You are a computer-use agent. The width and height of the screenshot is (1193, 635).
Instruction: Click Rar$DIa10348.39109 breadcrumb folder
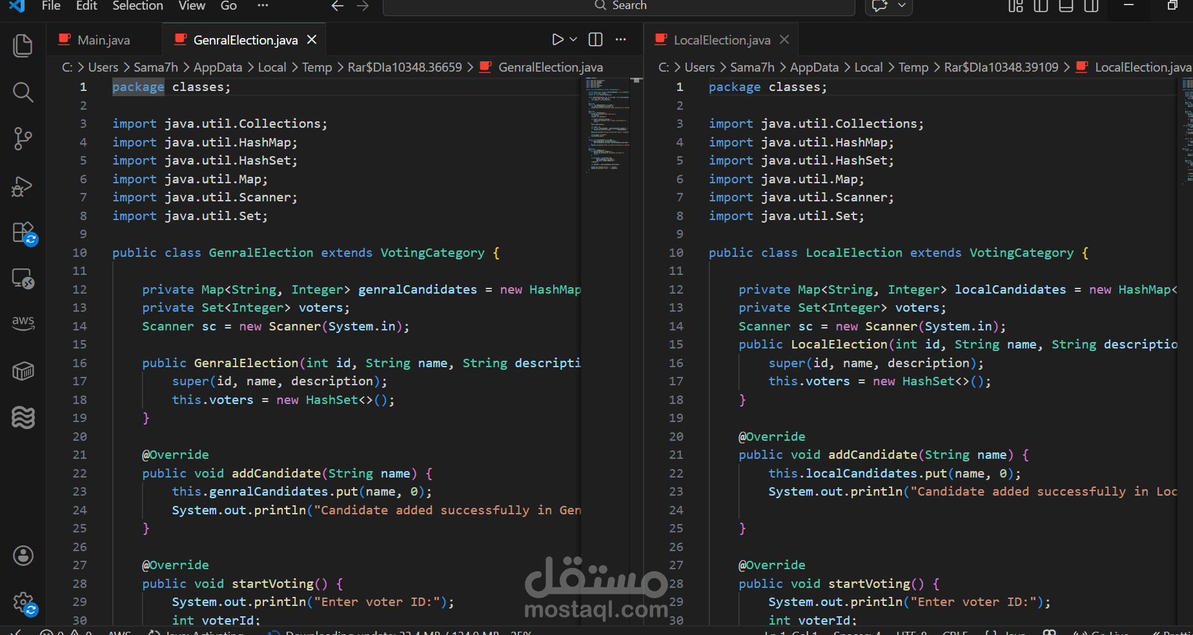pyautogui.click(x=1001, y=67)
